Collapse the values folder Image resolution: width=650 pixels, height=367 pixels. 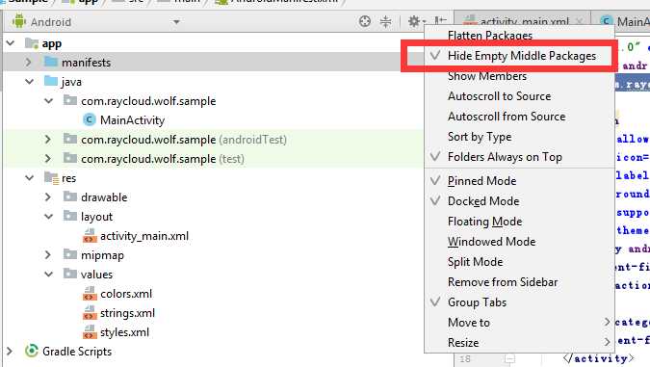pyautogui.click(x=48, y=275)
